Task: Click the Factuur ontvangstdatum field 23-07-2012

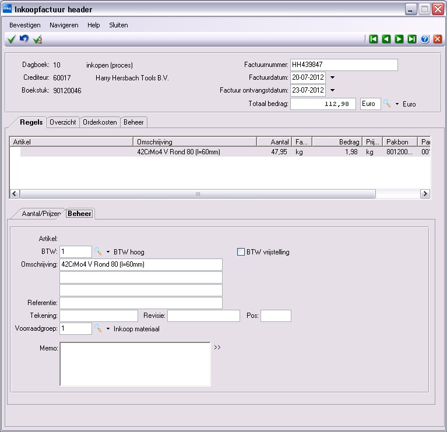Action: point(308,90)
